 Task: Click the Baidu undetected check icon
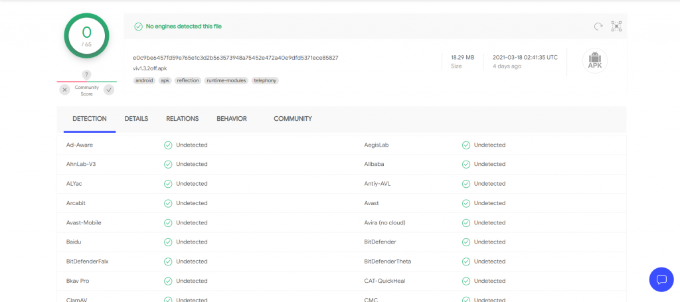click(168, 242)
